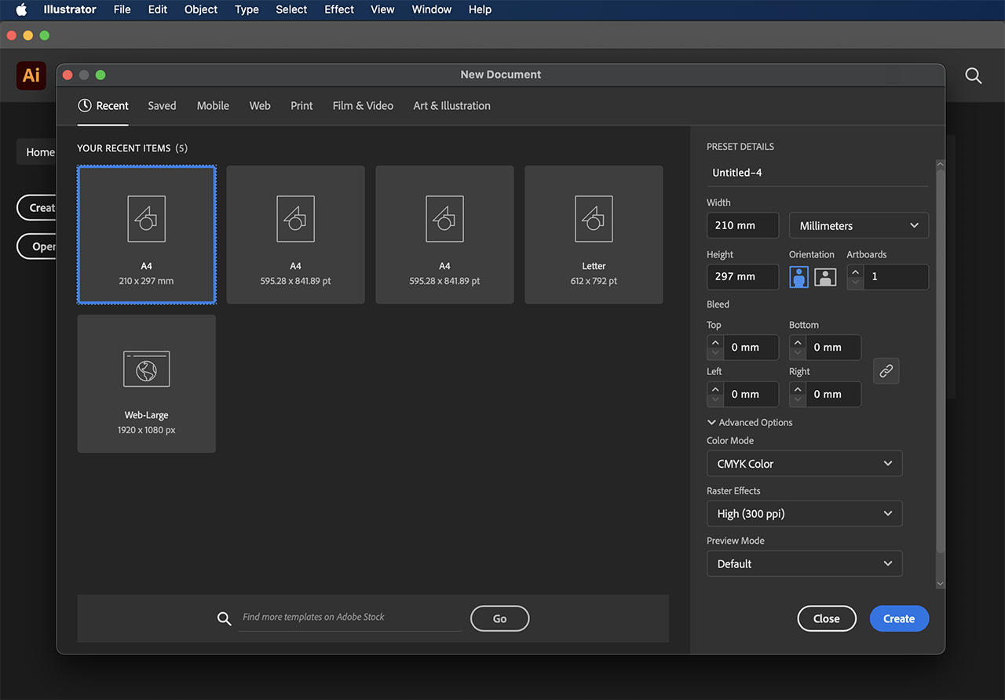The width and height of the screenshot is (1005, 700).
Task: Open the Raster Effects High (300 ppi) dropdown
Action: [x=804, y=514]
